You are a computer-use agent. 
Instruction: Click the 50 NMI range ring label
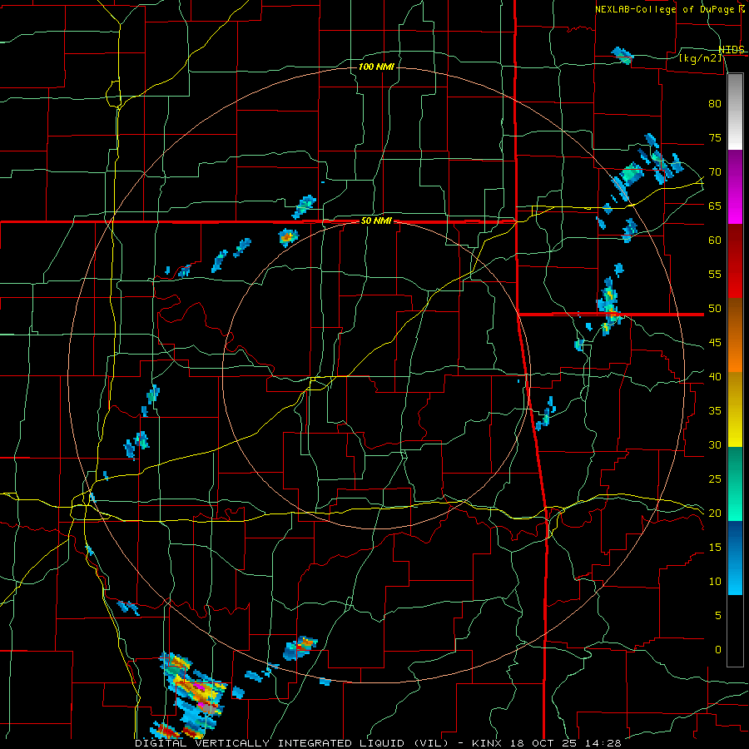[x=376, y=221]
